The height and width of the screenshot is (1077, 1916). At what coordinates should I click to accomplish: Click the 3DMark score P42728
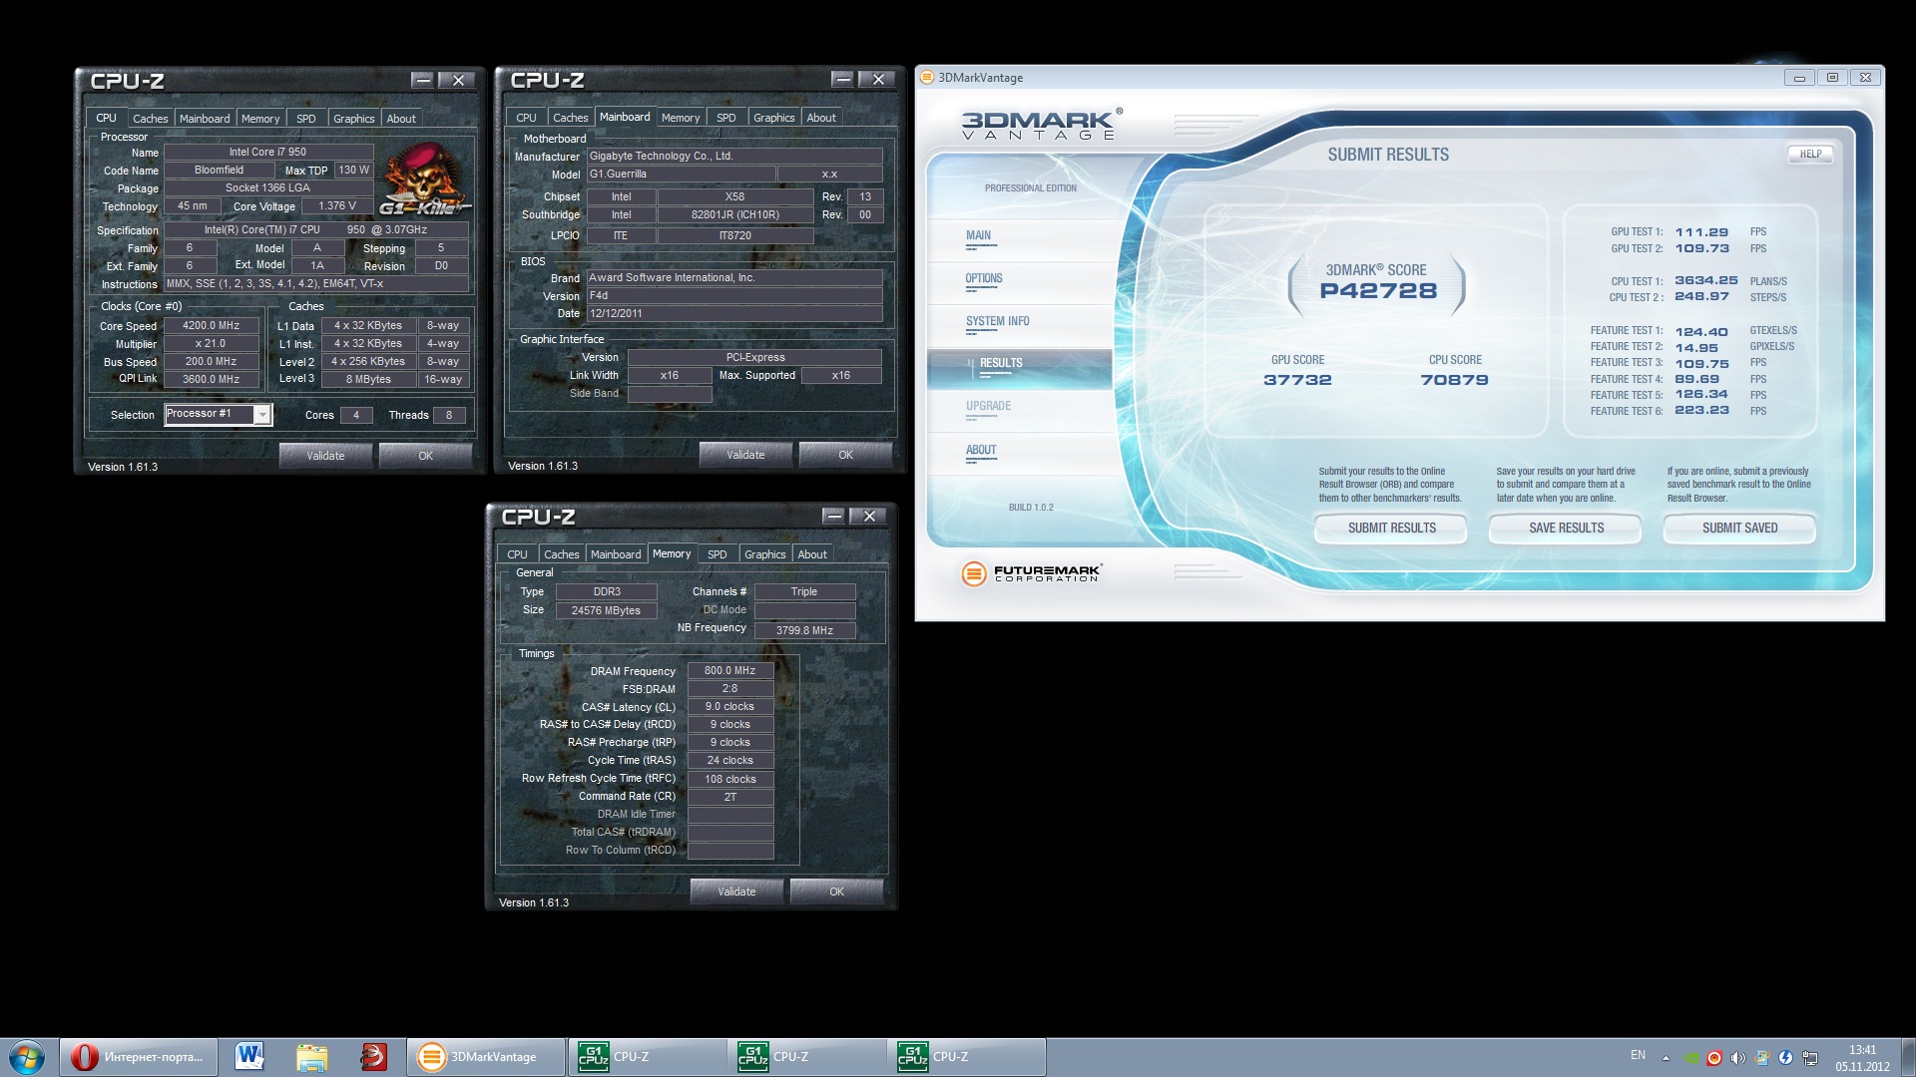point(1378,291)
